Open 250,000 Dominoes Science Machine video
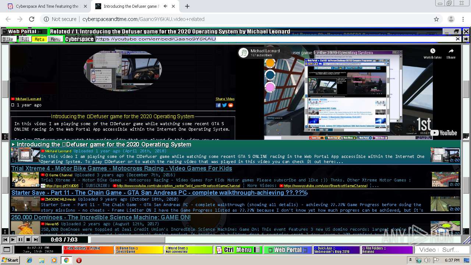This screenshot has height=265, width=471. point(101,218)
